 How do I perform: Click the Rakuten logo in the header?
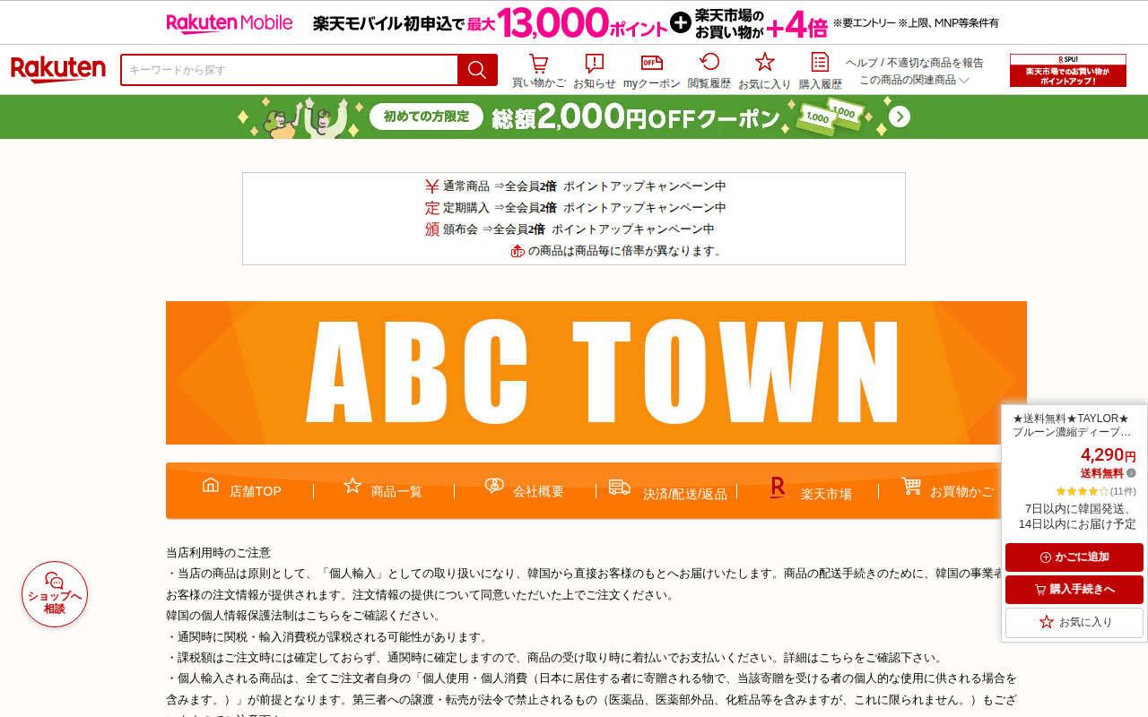pyautogui.click(x=58, y=70)
